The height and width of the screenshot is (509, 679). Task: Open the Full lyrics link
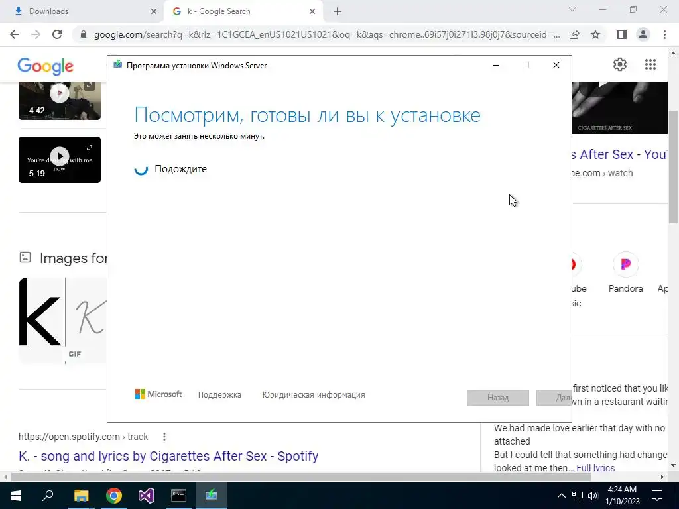[x=595, y=468]
